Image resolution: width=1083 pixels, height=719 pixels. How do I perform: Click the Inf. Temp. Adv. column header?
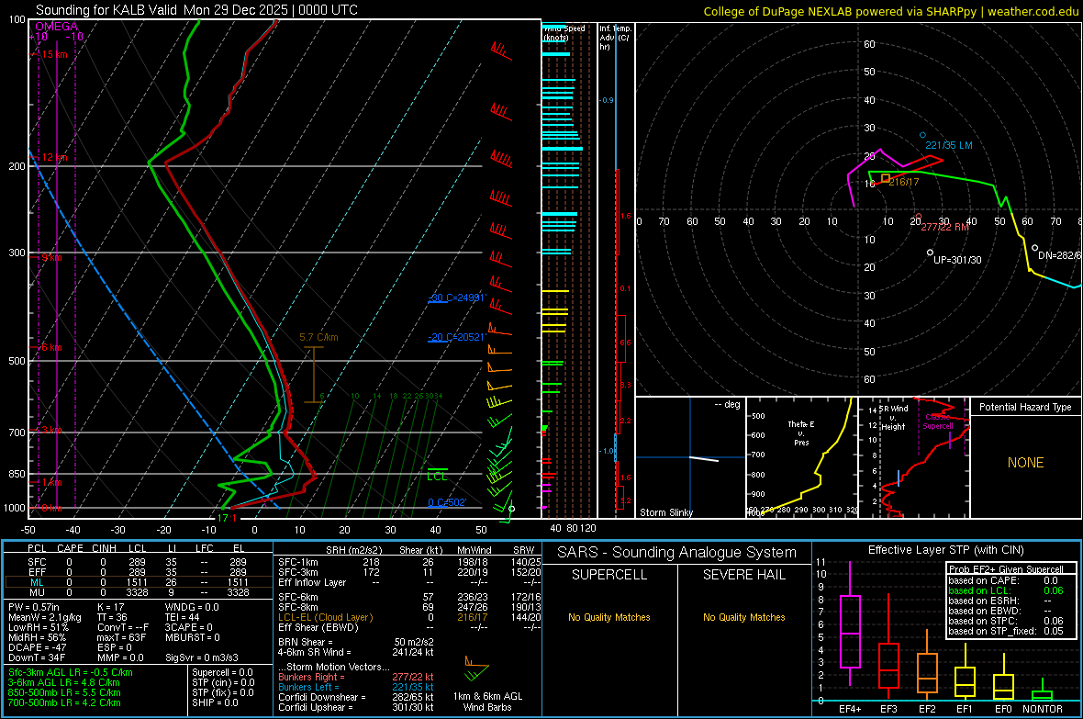point(614,38)
